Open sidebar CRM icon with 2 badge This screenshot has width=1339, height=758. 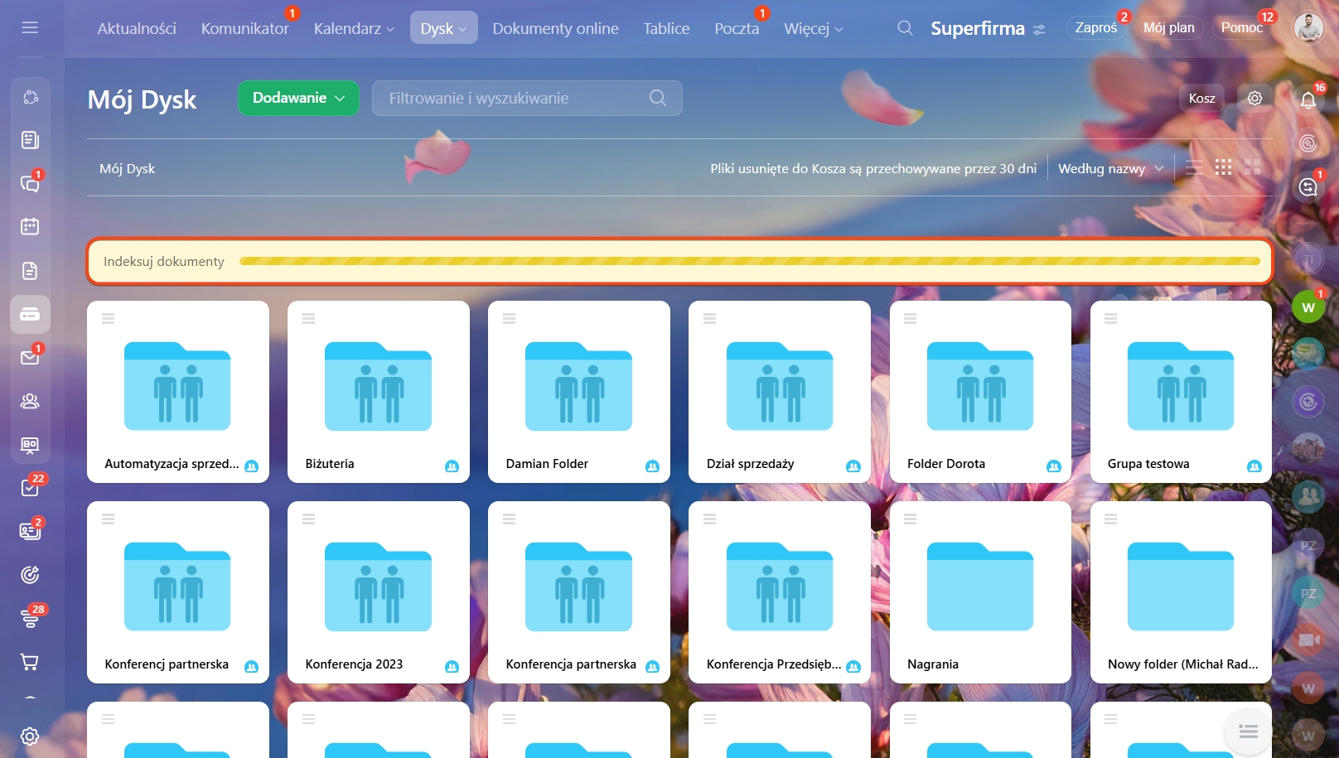(30, 531)
